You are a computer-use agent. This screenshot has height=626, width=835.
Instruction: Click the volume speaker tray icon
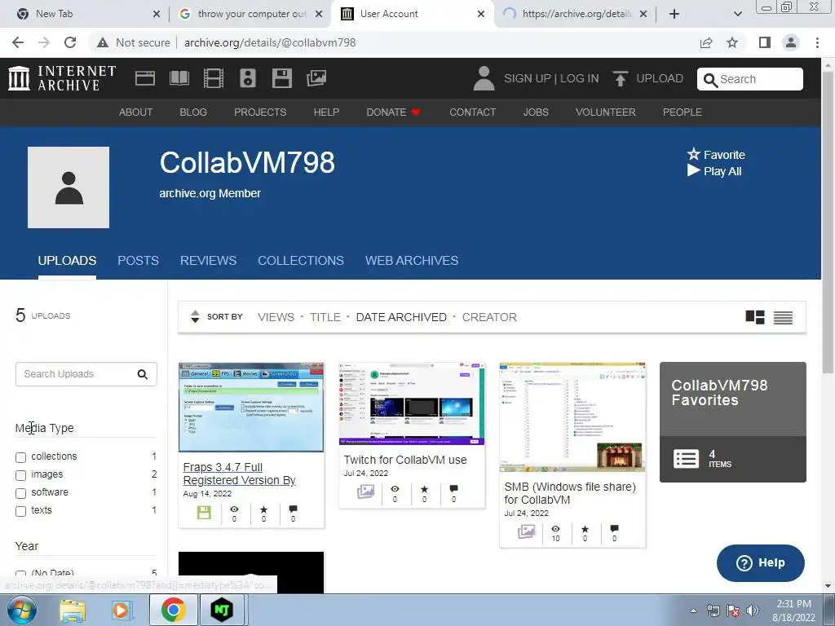click(752, 611)
